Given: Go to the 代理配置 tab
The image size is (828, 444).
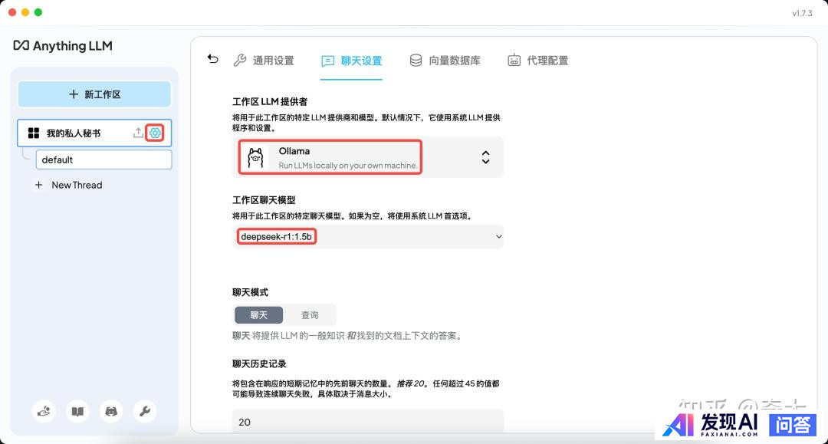Looking at the screenshot, I should [538, 61].
